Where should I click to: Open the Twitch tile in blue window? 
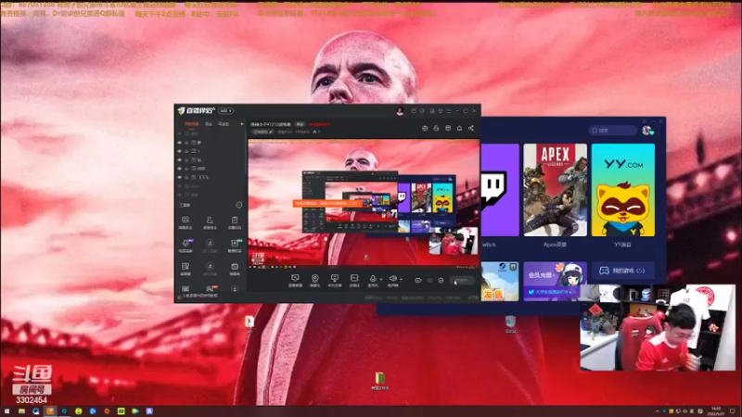point(500,190)
